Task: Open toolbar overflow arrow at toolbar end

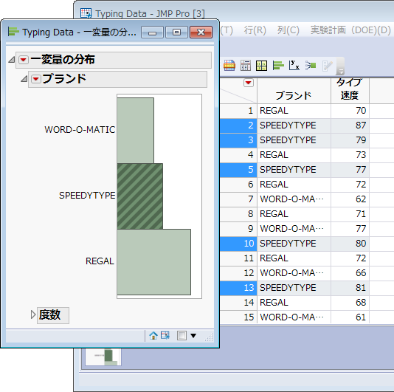Action: [341, 72]
